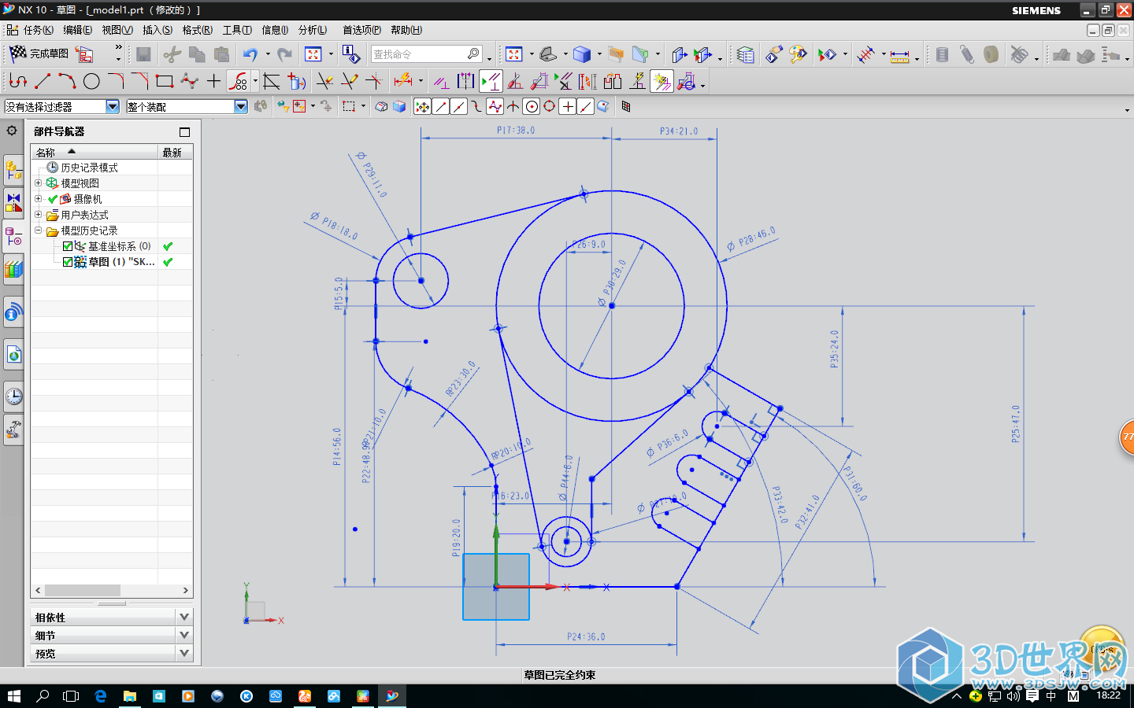Select the Profile curve tool
Viewport: 1134px width, 708px height.
[x=17, y=81]
